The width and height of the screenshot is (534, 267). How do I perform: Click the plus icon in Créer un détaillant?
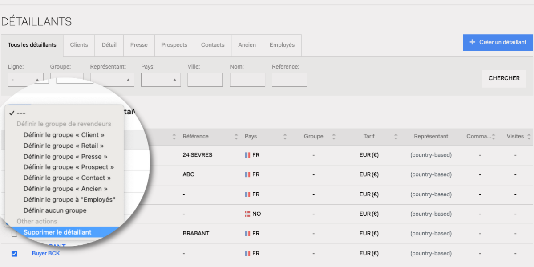[473, 42]
